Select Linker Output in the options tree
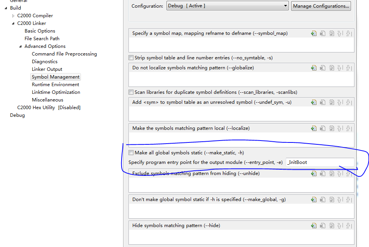The image size is (369, 247). [47, 69]
